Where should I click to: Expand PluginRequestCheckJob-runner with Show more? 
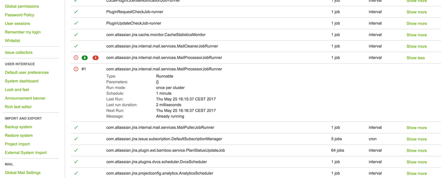pos(416,12)
